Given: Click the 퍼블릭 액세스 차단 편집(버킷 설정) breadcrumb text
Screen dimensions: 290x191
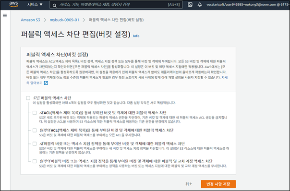Looking at the screenshot, I should (x=116, y=20).
